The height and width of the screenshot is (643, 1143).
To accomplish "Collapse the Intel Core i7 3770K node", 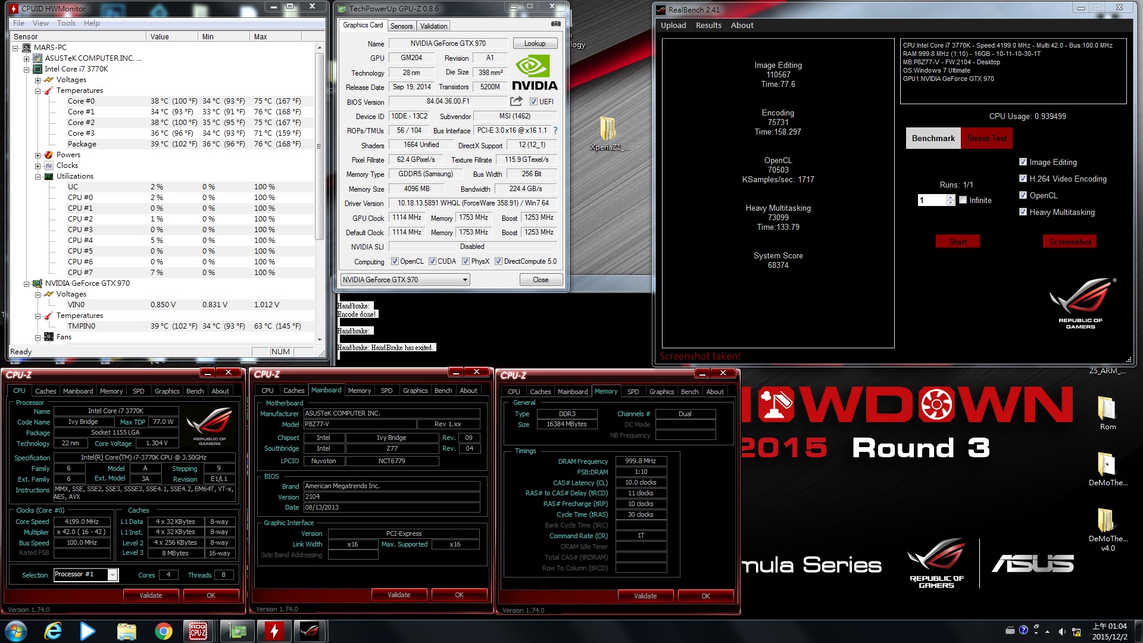I will click(26, 69).
